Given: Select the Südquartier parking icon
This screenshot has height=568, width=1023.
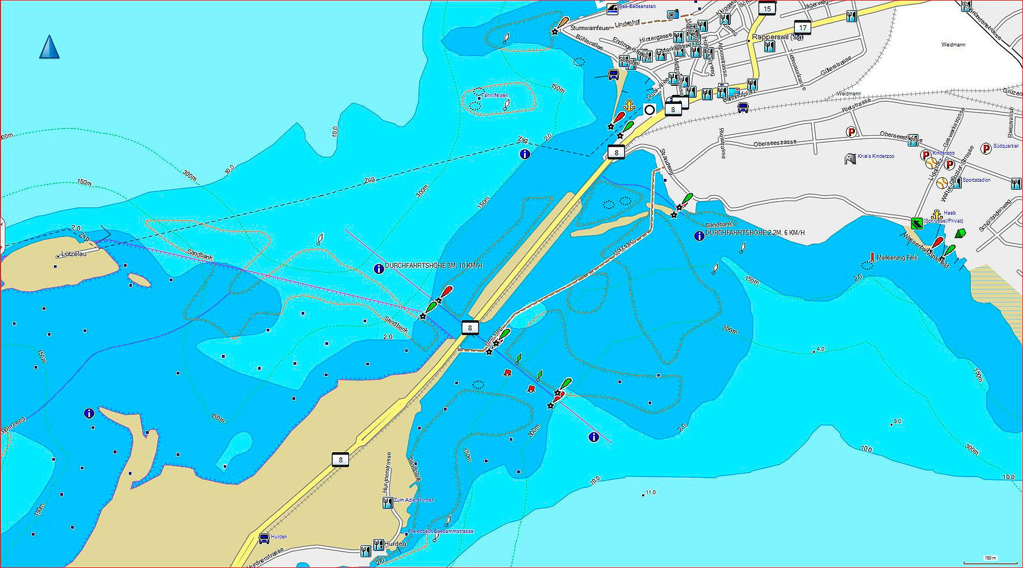Looking at the screenshot, I should click(x=986, y=148).
